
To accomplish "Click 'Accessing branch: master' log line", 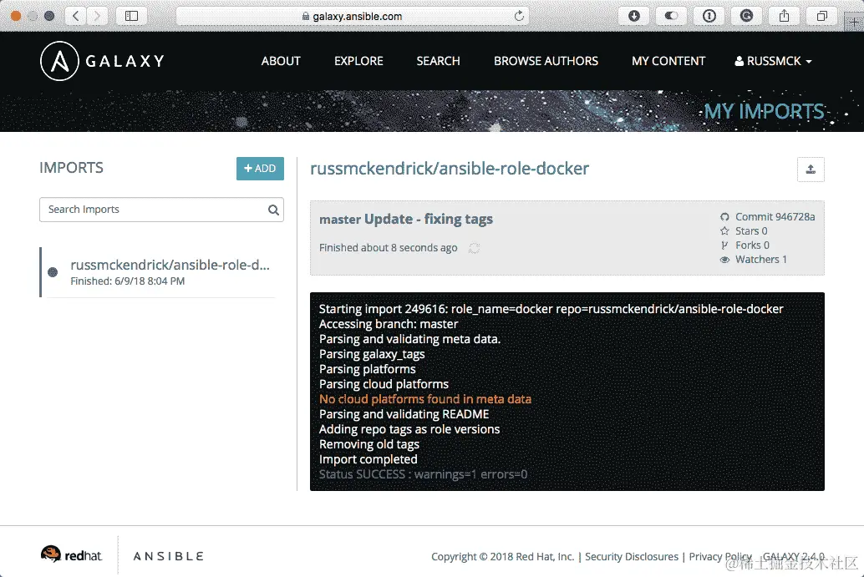I will pos(389,324).
